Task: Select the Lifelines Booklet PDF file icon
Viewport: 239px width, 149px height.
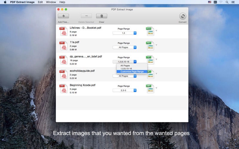Action: [x=63, y=31]
